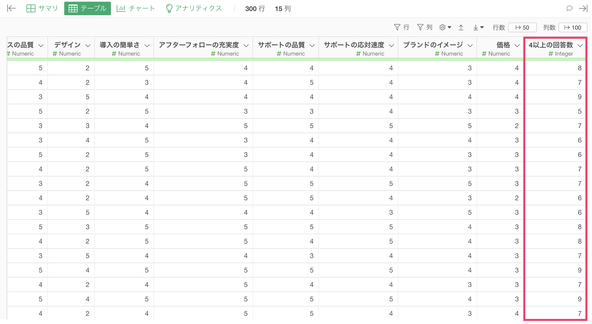Collapse panel with the left arrow-bar icon

point(11,8)
